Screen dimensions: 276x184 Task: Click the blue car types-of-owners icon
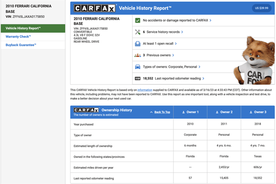138,67
